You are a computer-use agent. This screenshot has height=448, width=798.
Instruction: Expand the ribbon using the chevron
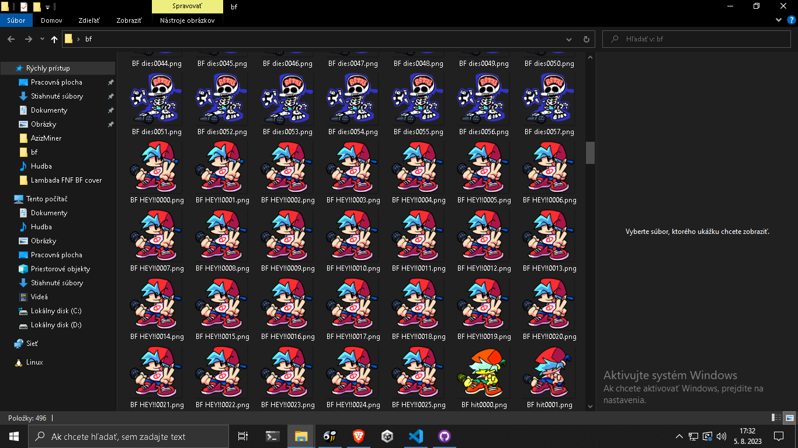coord(779,20)
